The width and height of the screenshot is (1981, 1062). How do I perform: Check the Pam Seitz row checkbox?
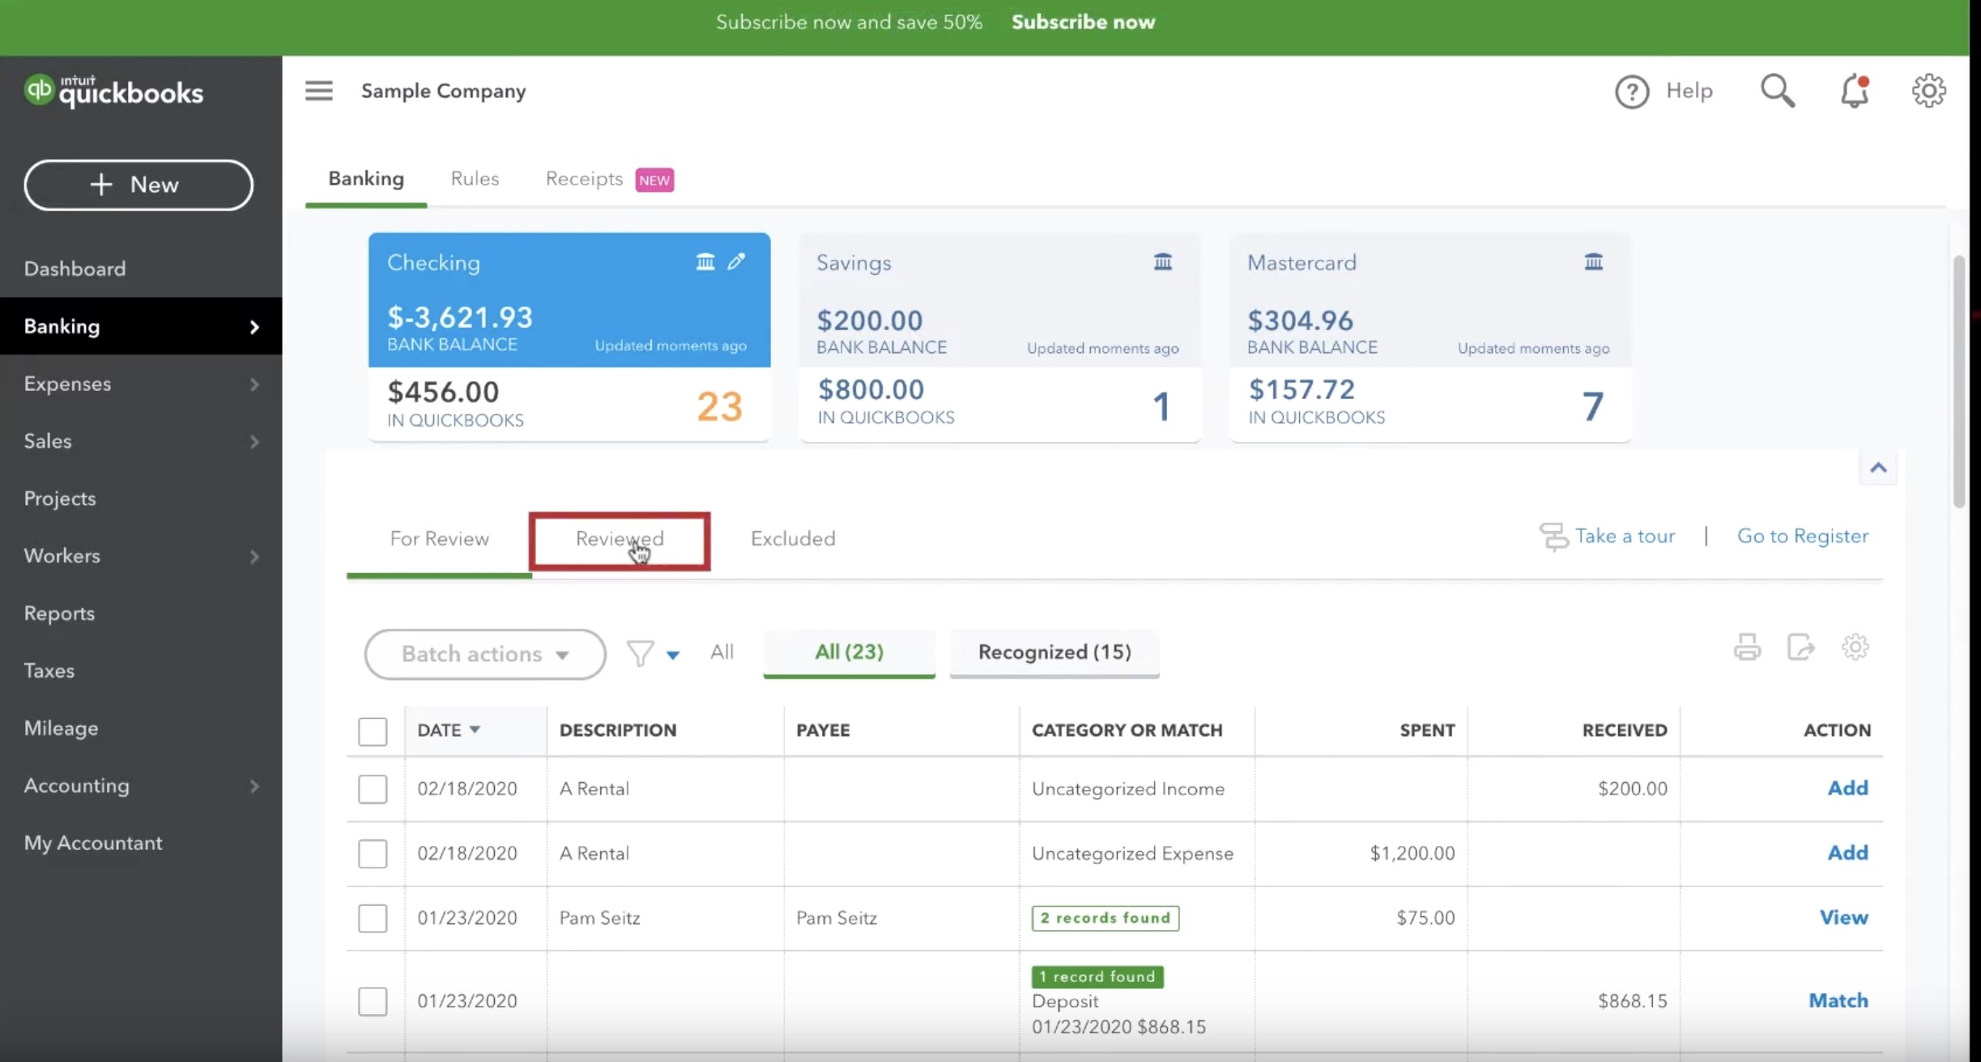coord(373,918)
